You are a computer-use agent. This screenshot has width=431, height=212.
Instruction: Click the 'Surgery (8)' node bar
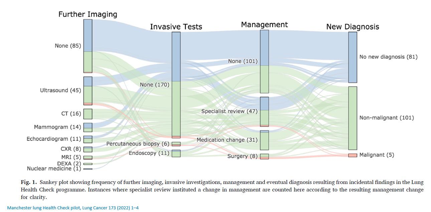coord(264,156)
